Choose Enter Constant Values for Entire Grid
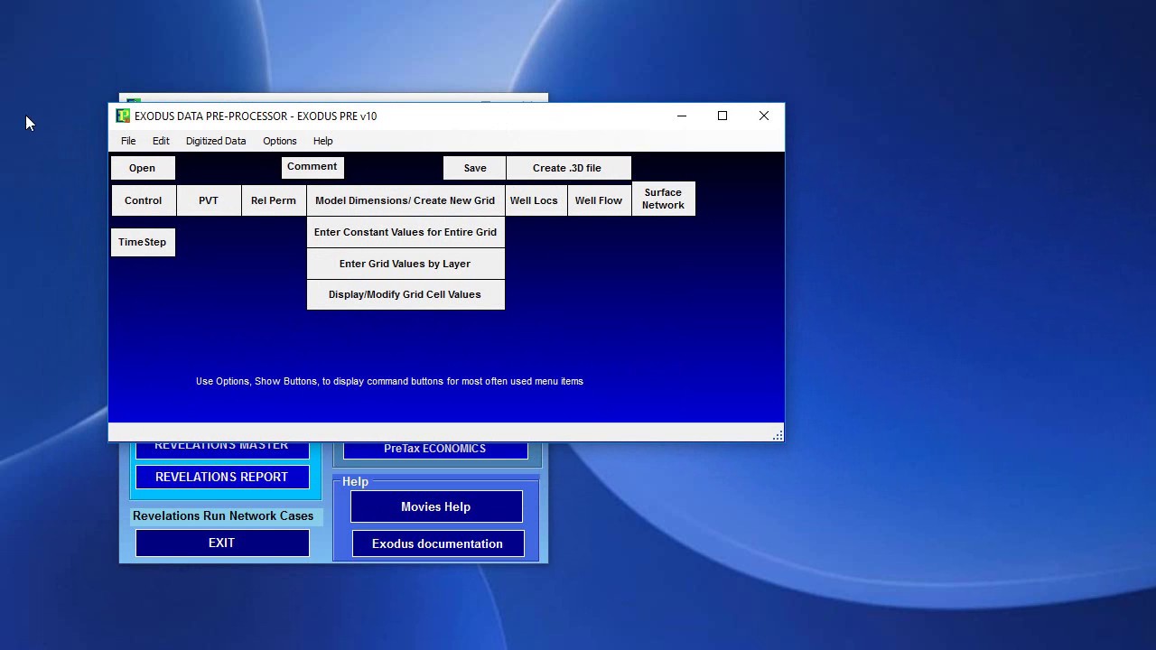Image resolution: width=1156 pixels, height=650 pixels. click(x=406, y=232)
